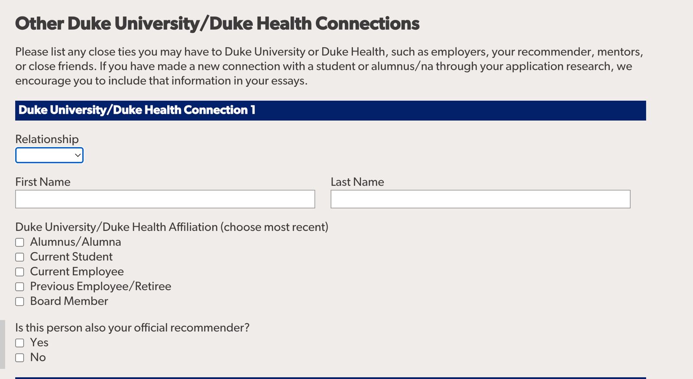The image size is (693, 379).
Task: Click the Affiliation (choose most recent) label
Action: coord(172,227)
